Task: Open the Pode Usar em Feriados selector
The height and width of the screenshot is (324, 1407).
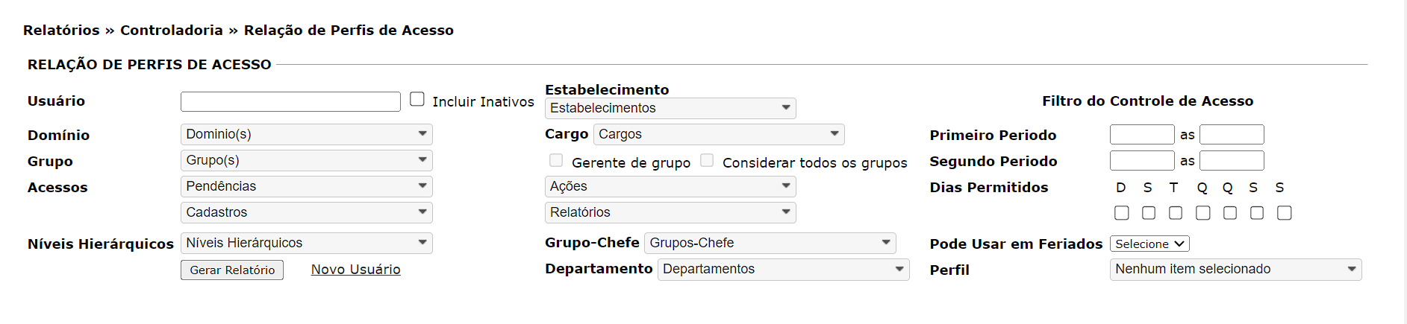Action: pyautogui.click(x=1149, y=244)
